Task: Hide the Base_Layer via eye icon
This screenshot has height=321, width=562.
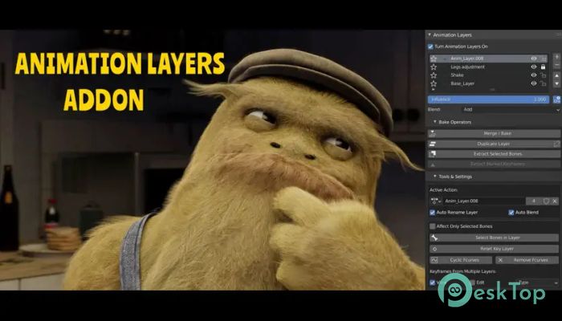Action: (534, 83)
